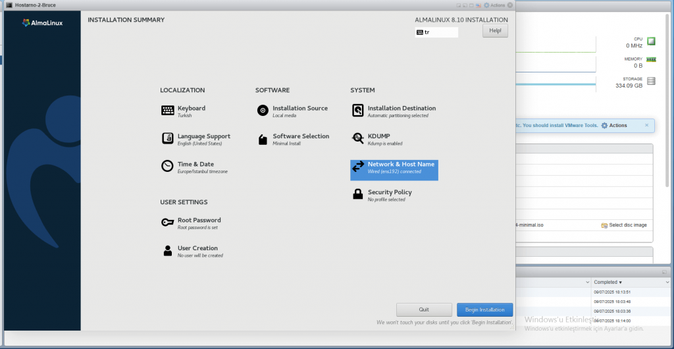
Task: Click 'You should install VMware Tools.' message
Action: pyautogui.click(x=559, y=126)
